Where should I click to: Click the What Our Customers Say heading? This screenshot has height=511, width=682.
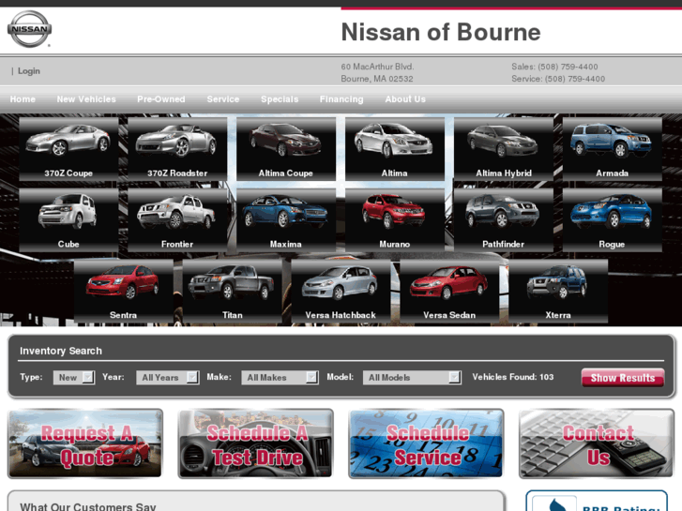pos(88,506)
